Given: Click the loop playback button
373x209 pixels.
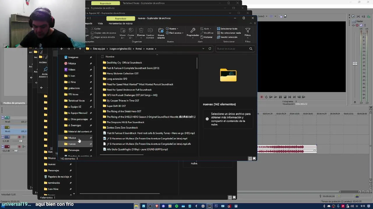Looking at the screenshot, I should click(x=266, y=97).
